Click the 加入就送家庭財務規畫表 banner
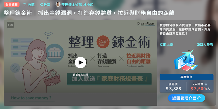The image size is (218, 109). click(x=109, y=79)
